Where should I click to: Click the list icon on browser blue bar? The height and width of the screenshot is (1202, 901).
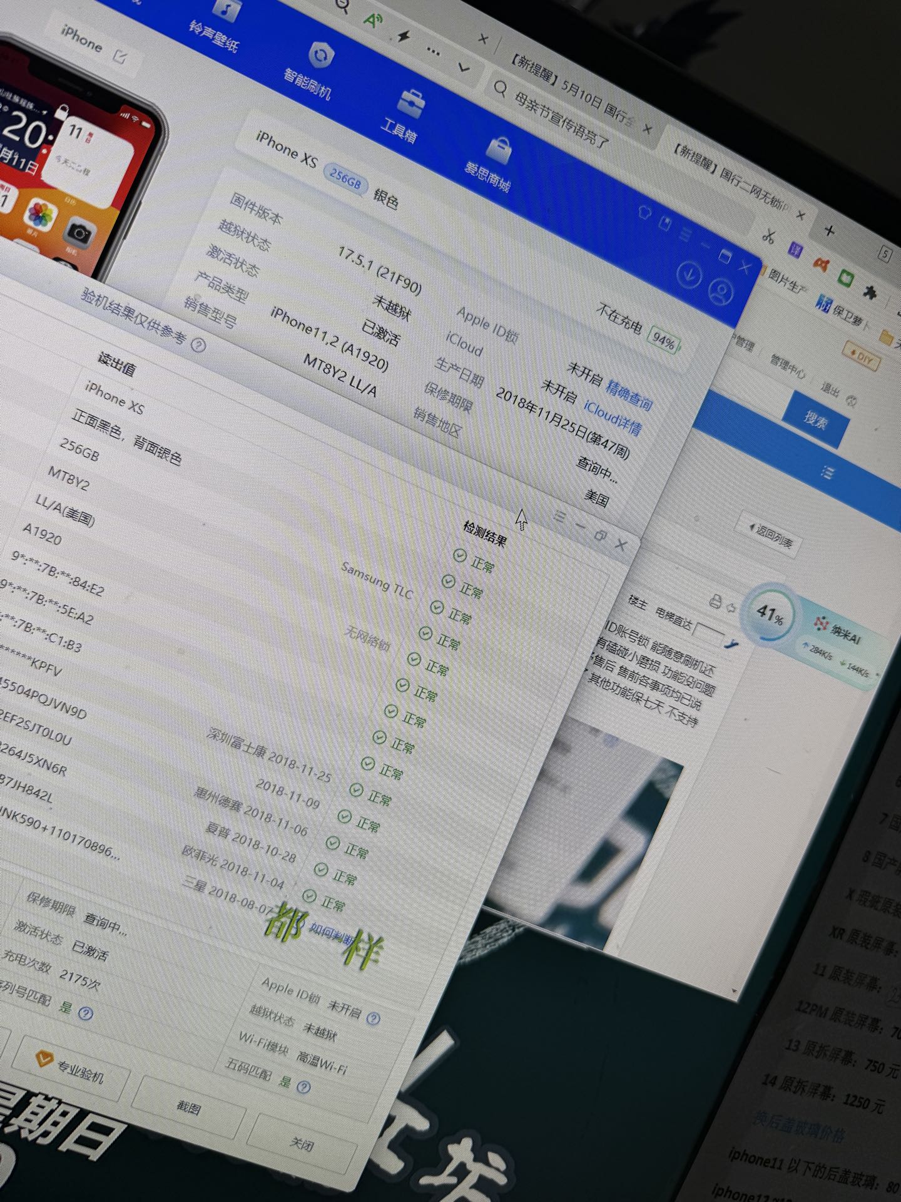tap(827, 473)
